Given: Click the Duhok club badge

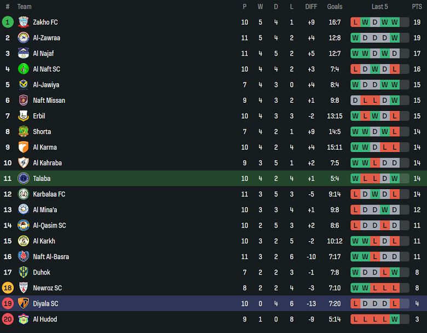Looking at the screenshot, I should point(23,272).
